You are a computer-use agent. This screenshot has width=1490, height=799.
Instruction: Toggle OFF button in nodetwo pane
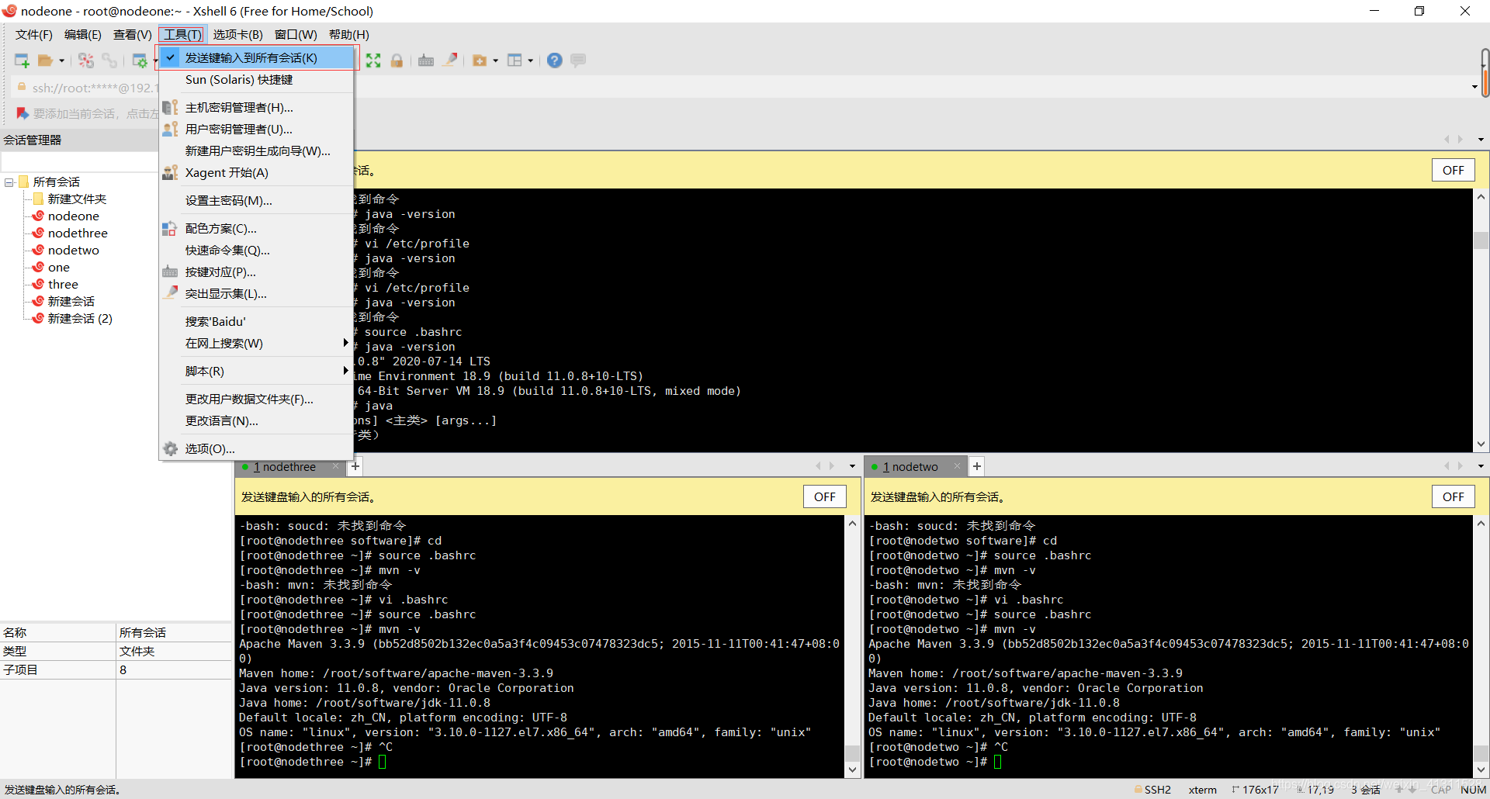pos(1453,497)
